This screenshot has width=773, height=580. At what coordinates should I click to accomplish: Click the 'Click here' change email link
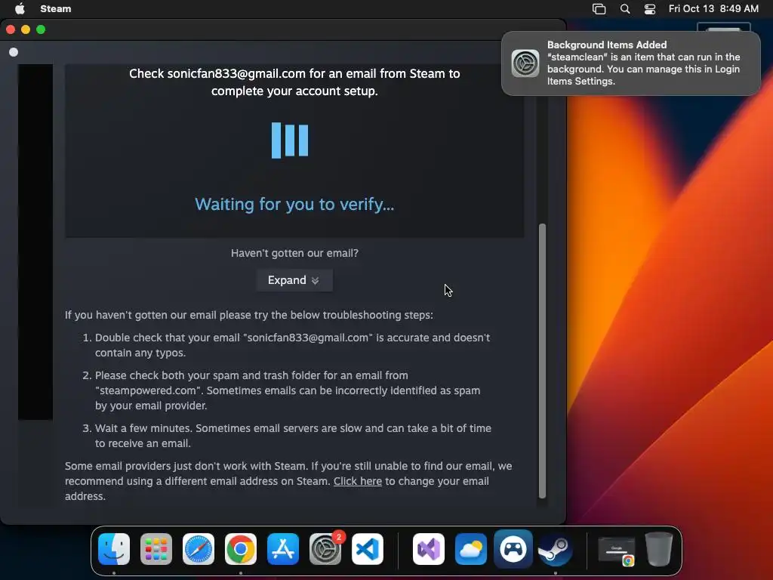coord(357,481)
